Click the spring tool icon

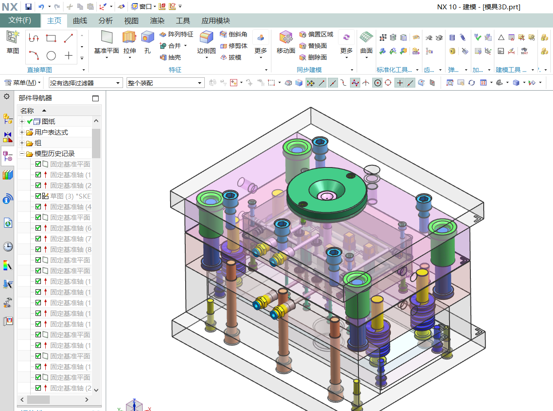click(452, 38)
